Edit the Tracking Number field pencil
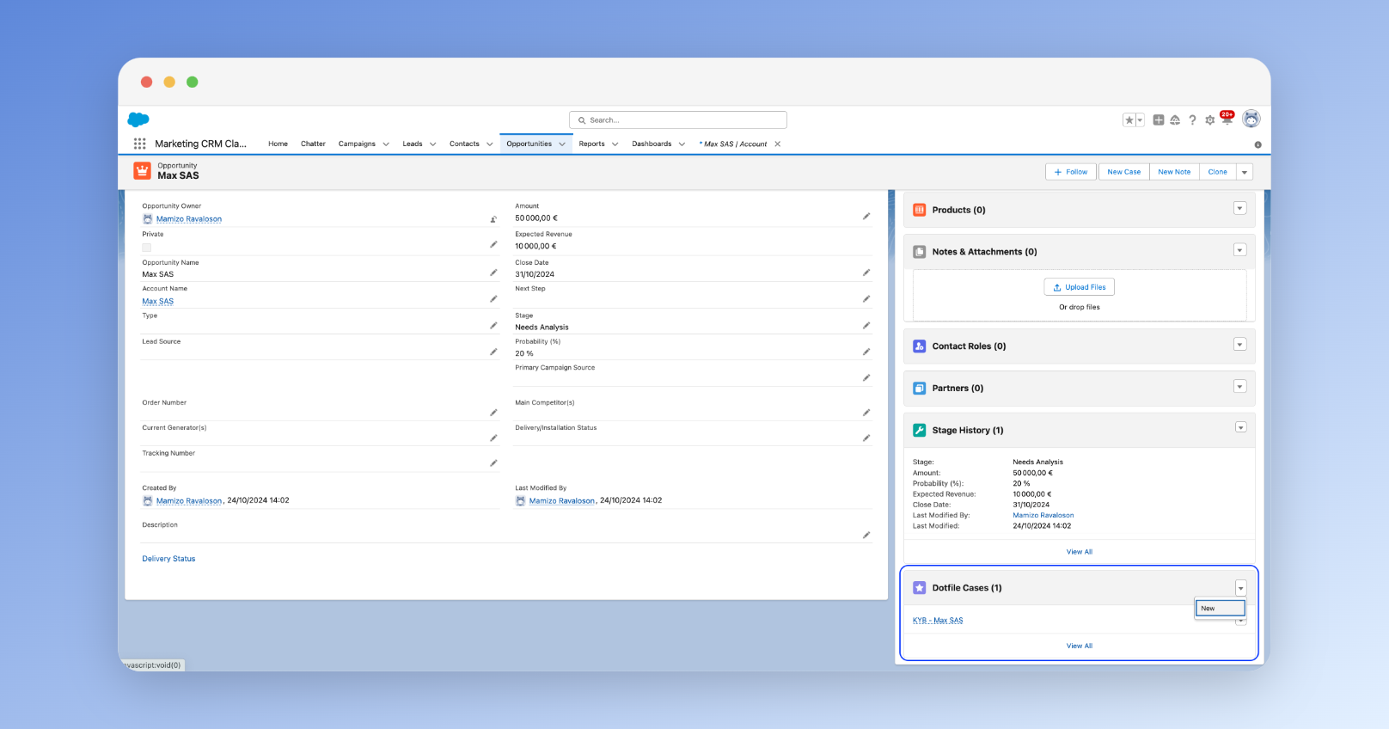 point(493,463)
